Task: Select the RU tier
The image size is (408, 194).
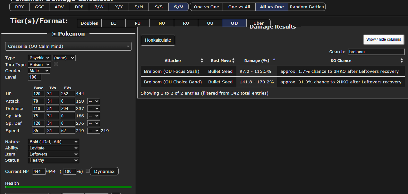Action: (186, 23)
